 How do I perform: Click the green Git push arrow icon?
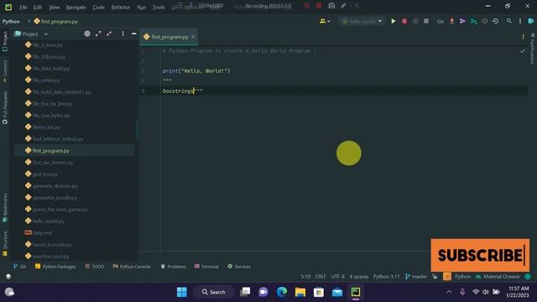click(474, 21)
